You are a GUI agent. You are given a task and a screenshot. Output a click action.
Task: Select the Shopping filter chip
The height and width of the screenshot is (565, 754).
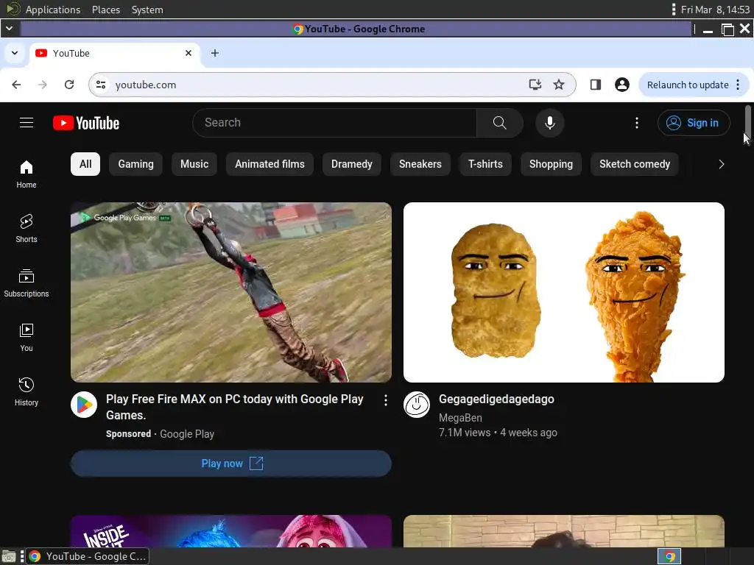[551, 164]
